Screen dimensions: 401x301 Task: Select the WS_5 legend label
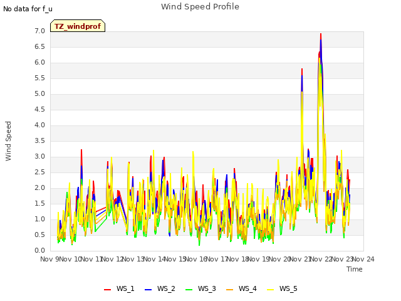[288, 288]
